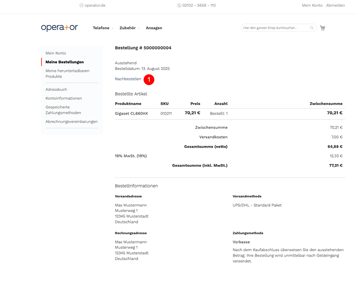
Task: Click the Bestellinformationen heading
Action: point(136,186)
